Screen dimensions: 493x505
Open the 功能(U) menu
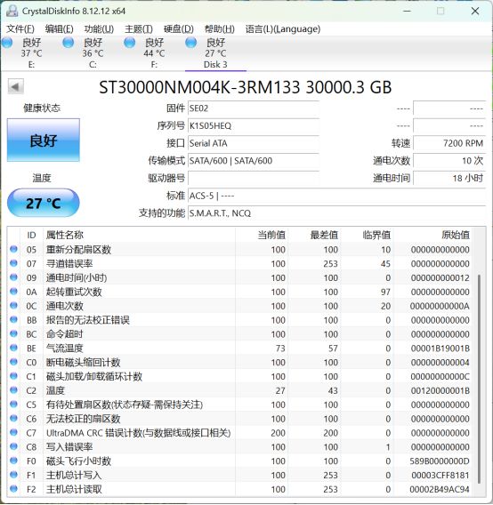tap(99, 29)
